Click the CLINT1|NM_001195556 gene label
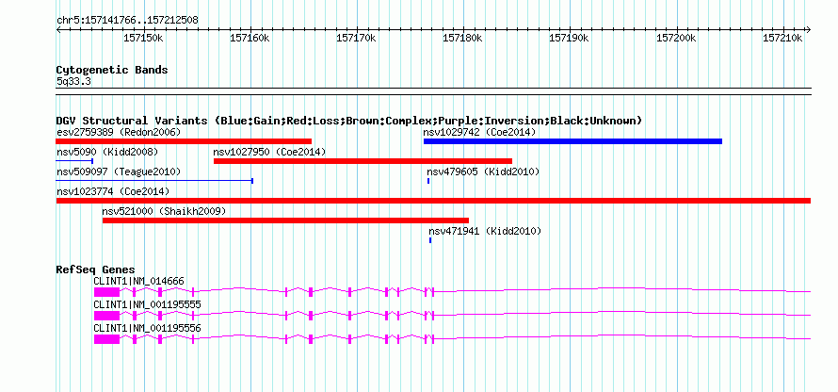 pyautogui.click(x=148, y=328)
